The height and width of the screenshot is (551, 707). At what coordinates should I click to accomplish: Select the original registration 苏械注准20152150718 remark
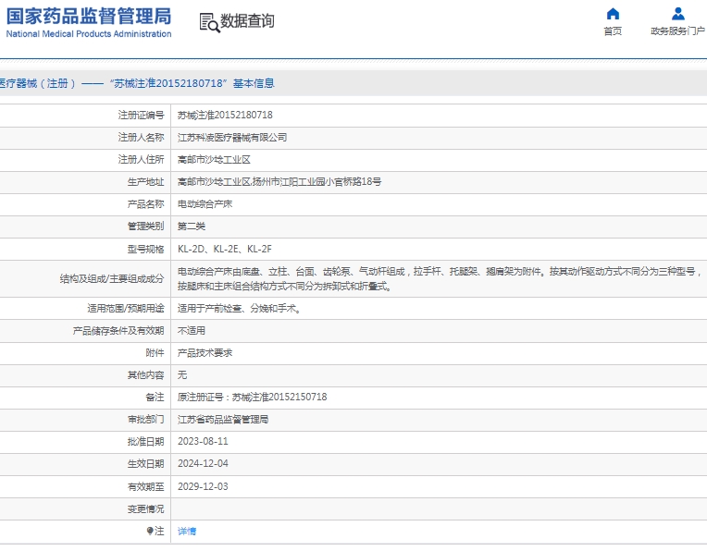point(252,397)
